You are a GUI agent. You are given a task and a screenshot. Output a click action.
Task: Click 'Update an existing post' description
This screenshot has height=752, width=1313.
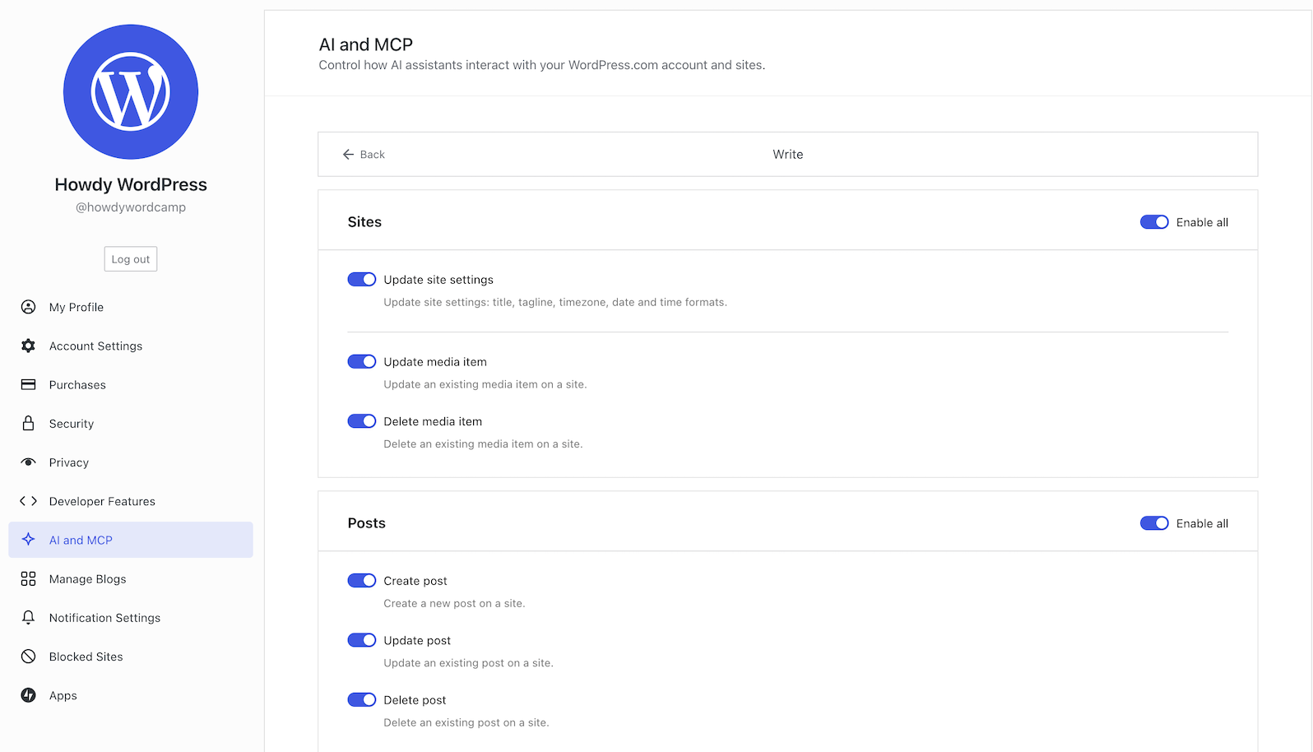[x=468, y=662]
